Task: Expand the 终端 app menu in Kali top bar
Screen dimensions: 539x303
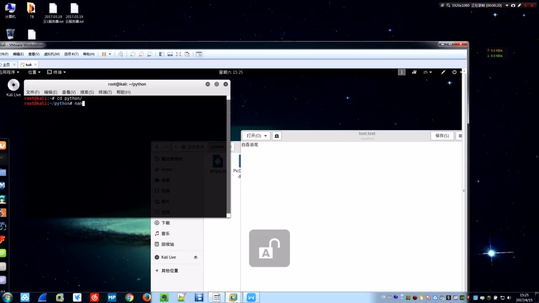Action: [57, 72]
